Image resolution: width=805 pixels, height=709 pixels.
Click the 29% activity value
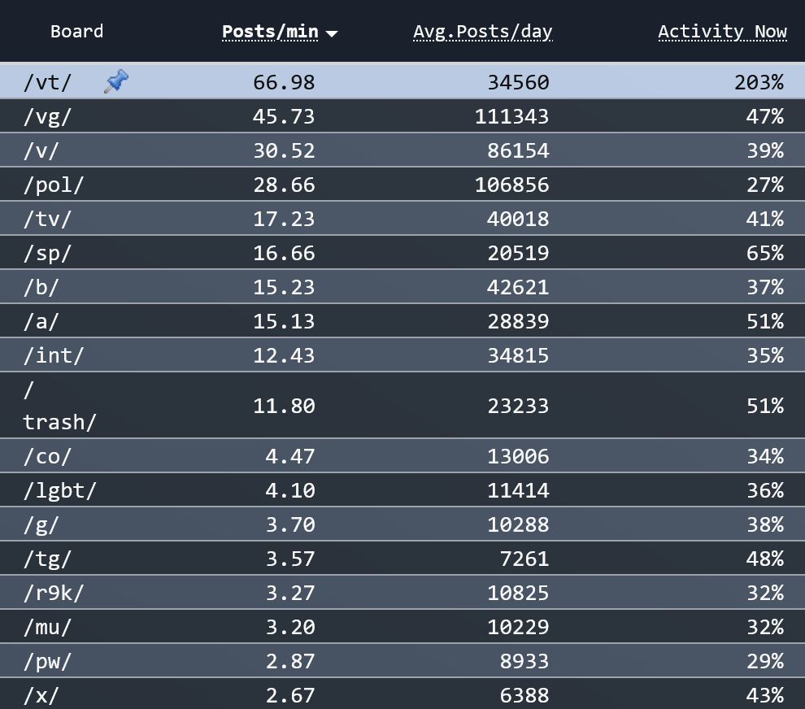[x=765, y=661]
